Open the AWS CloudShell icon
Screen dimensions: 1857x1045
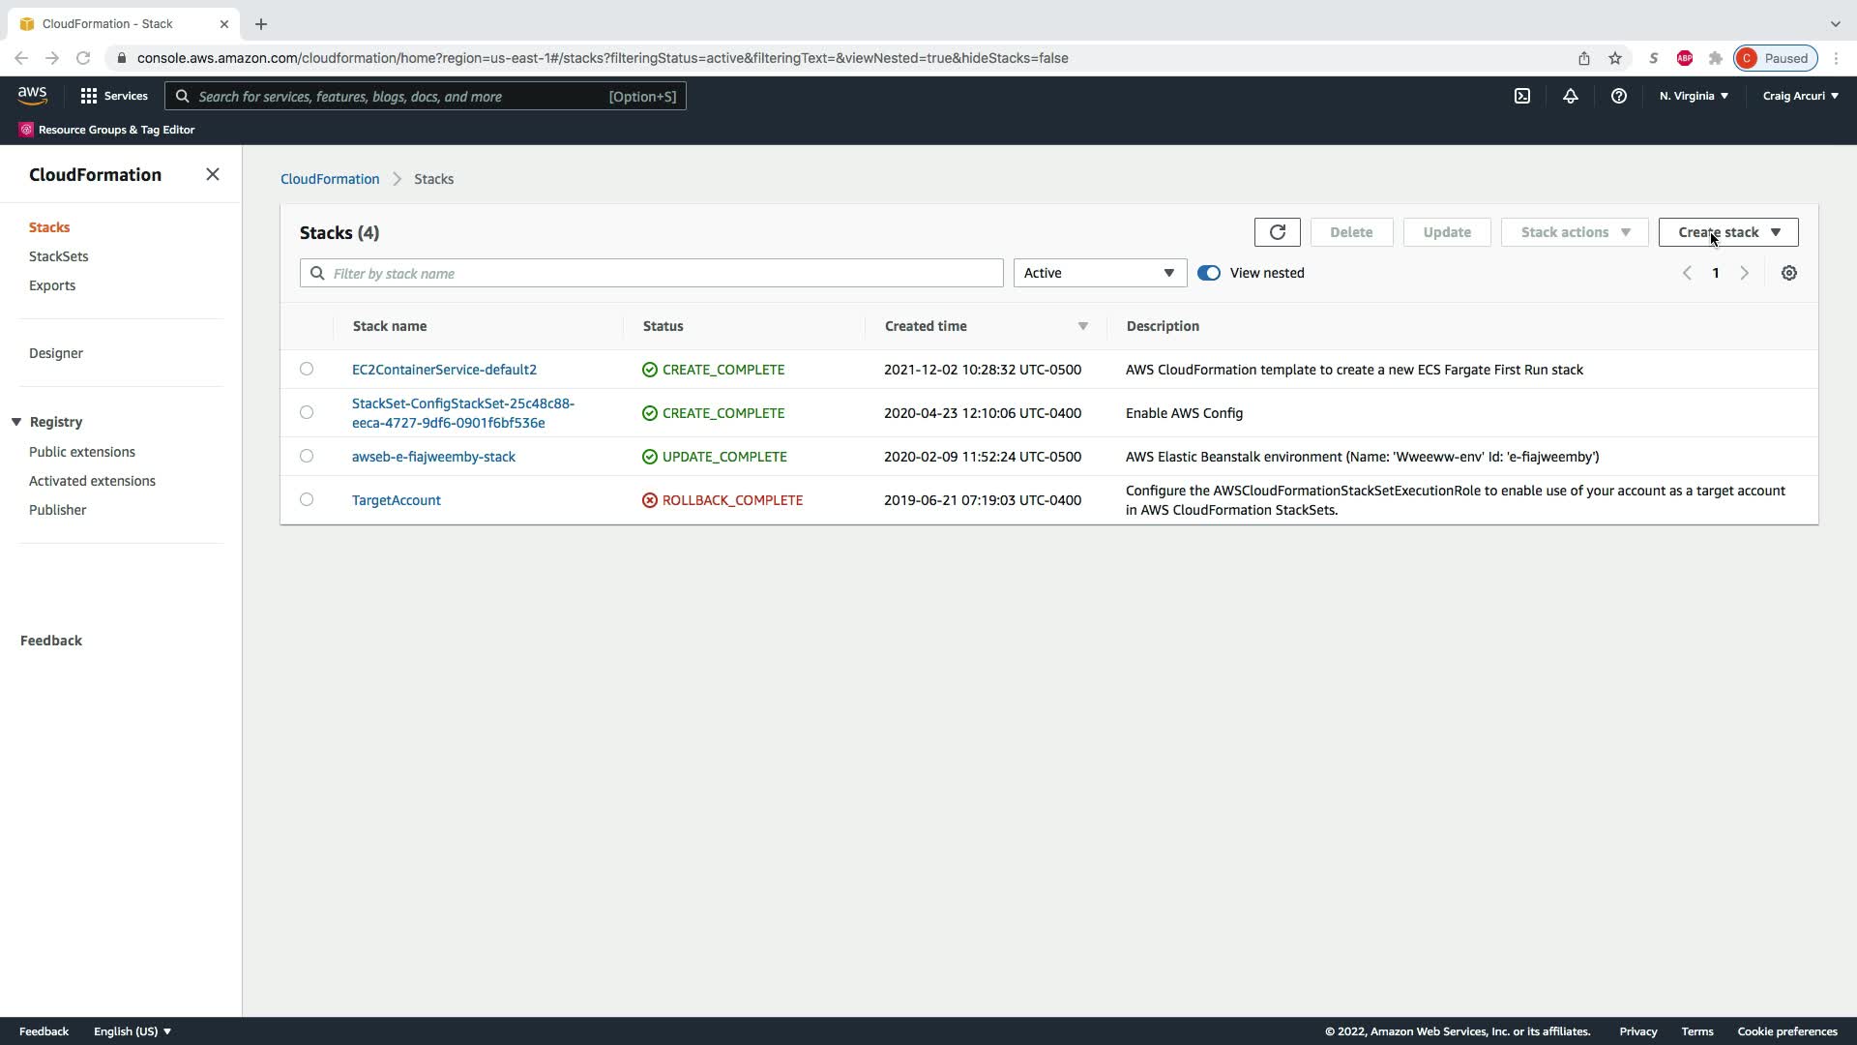(x=1521, y=96)
